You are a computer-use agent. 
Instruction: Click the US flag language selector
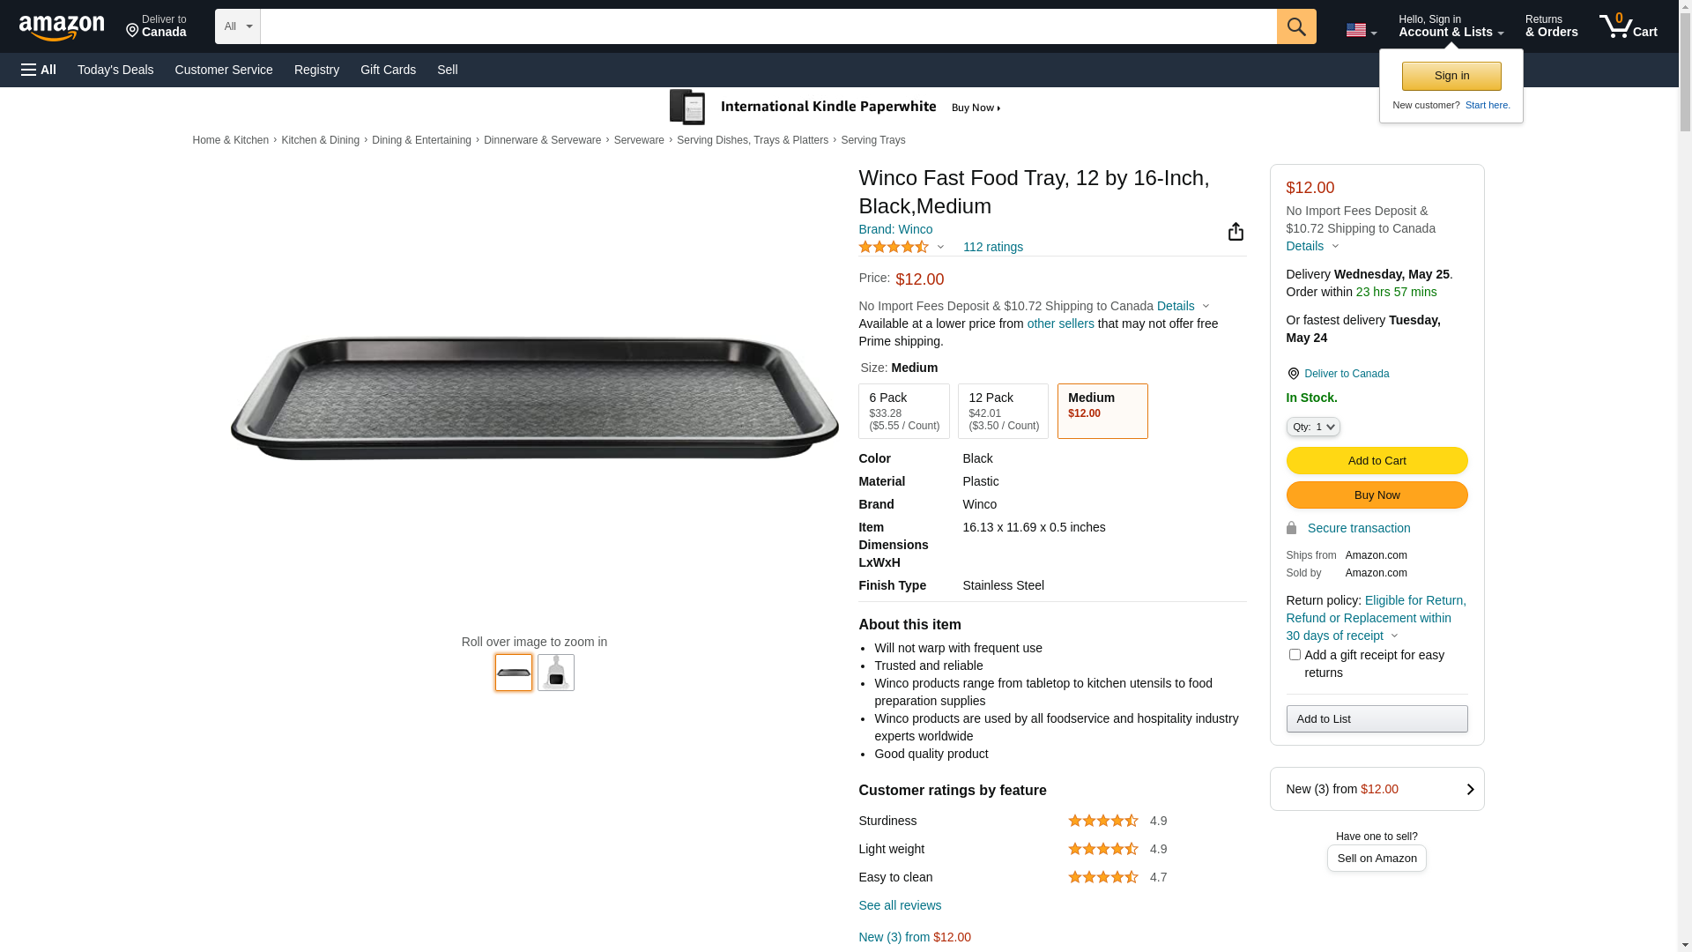[1361, 30]
